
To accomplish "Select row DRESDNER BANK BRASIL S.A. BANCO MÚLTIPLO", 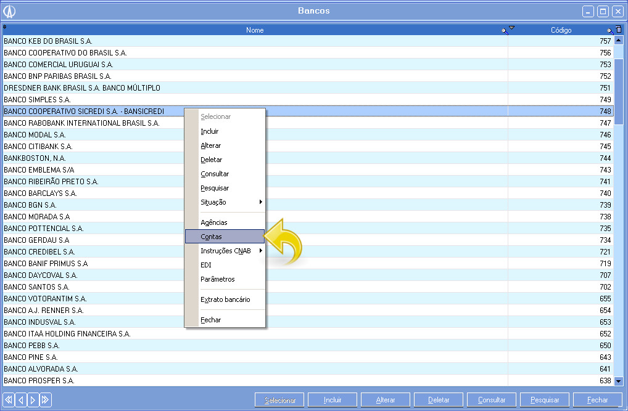I will click(308, 88).
